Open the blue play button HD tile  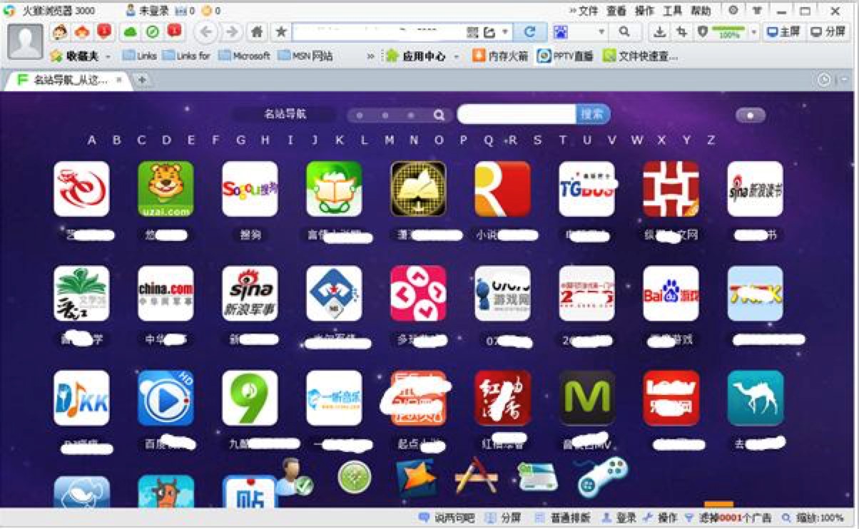166,398
